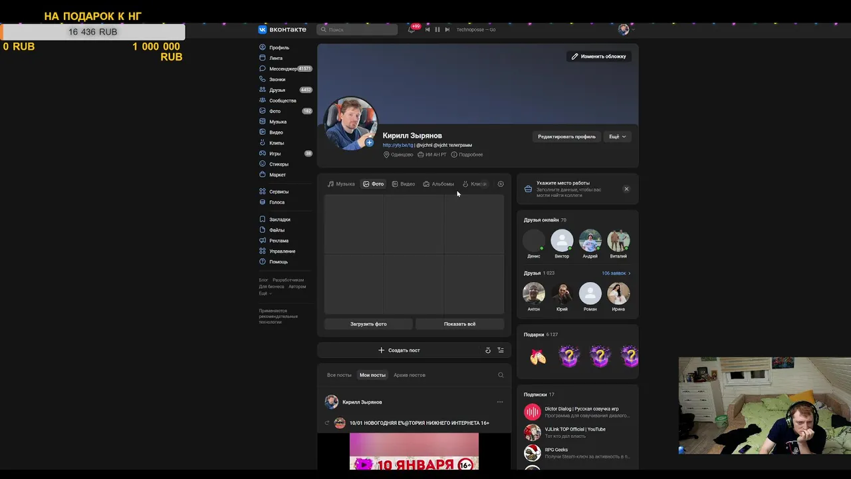
Task: Select the Фото tab in profile media
Action: (x=373, y=184)
